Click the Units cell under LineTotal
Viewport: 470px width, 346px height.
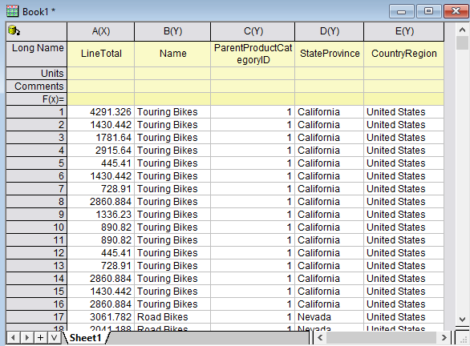(x=101, y=74)
